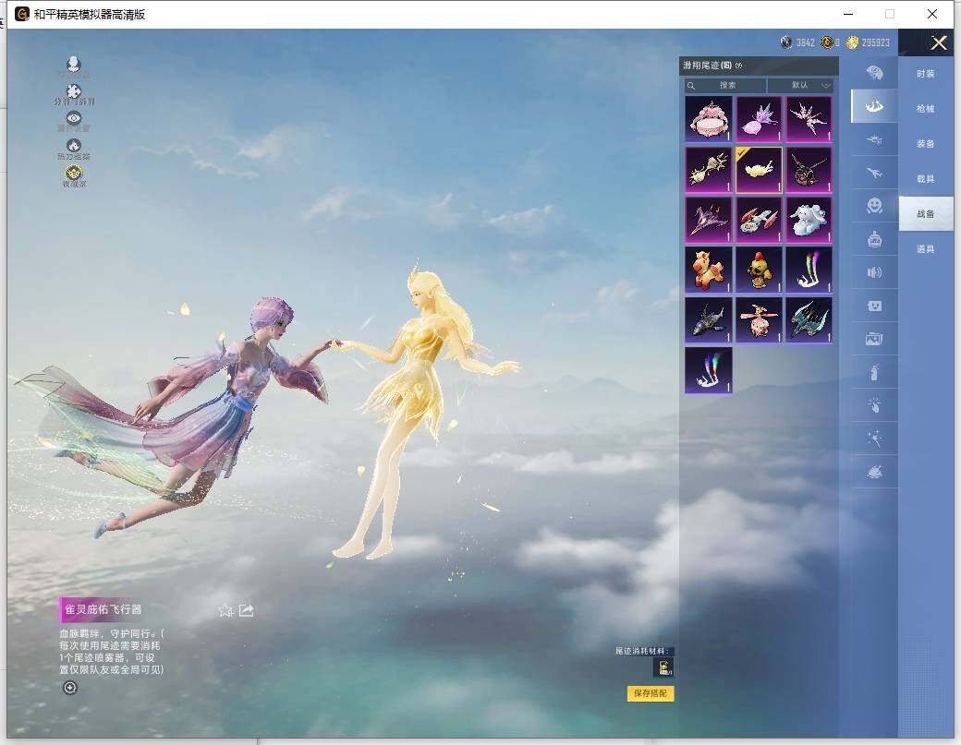Image resolution: width=961 pixels, height=745 pixels.
Task: Select the pink round bed trail item
Action: click(x=708, y=119)
